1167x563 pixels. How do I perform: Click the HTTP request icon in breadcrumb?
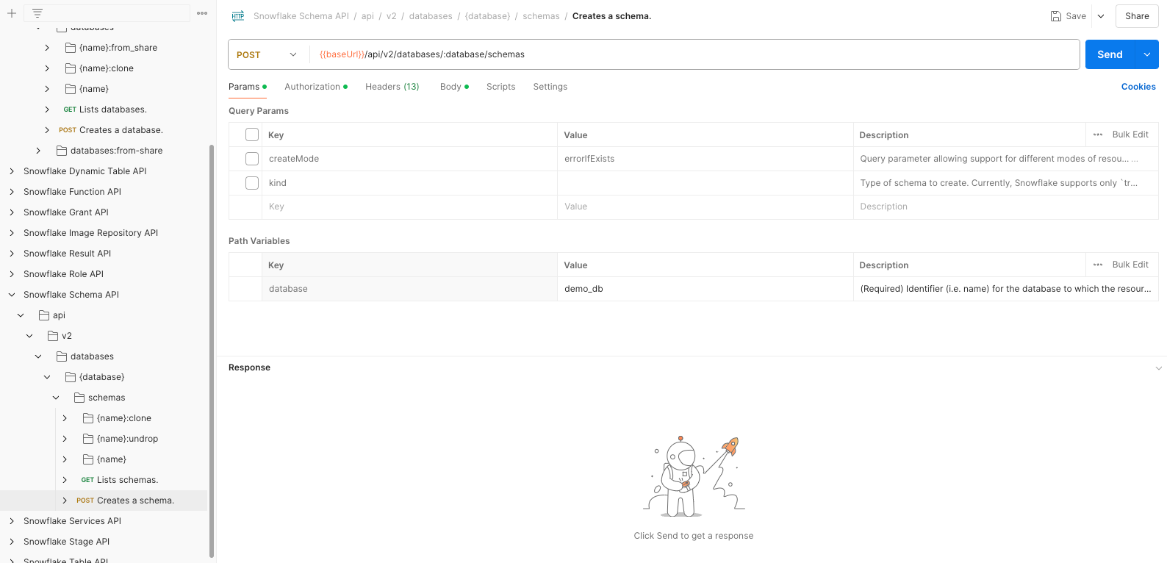click(238, 16)
